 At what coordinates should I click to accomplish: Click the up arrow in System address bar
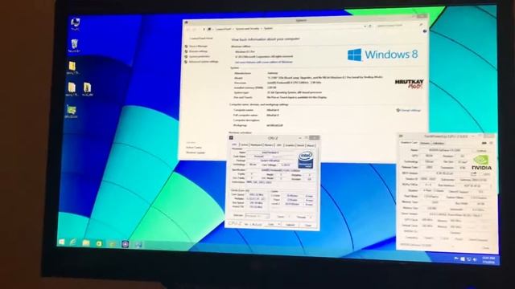point(204,29)
